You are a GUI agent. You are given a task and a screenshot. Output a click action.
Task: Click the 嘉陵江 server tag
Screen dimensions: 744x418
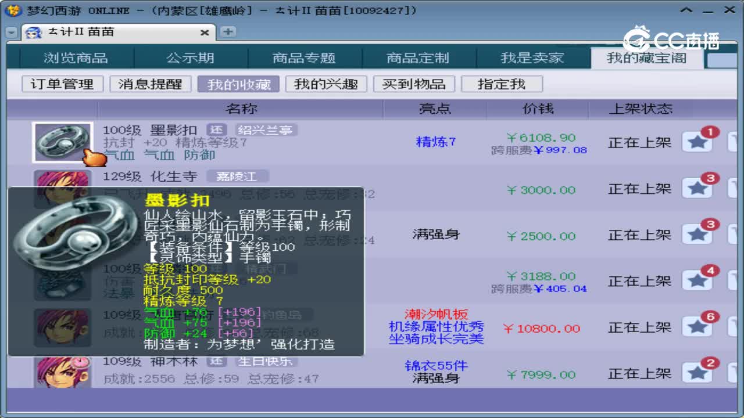click(x=239, y=176)
